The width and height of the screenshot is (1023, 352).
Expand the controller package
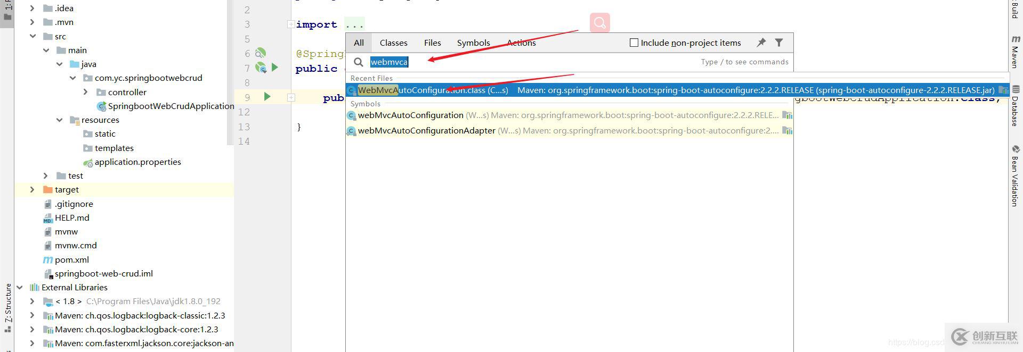85,92
